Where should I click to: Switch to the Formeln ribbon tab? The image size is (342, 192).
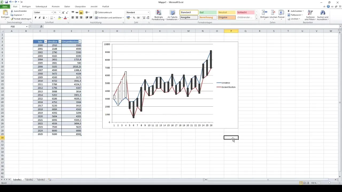point(56,6)
